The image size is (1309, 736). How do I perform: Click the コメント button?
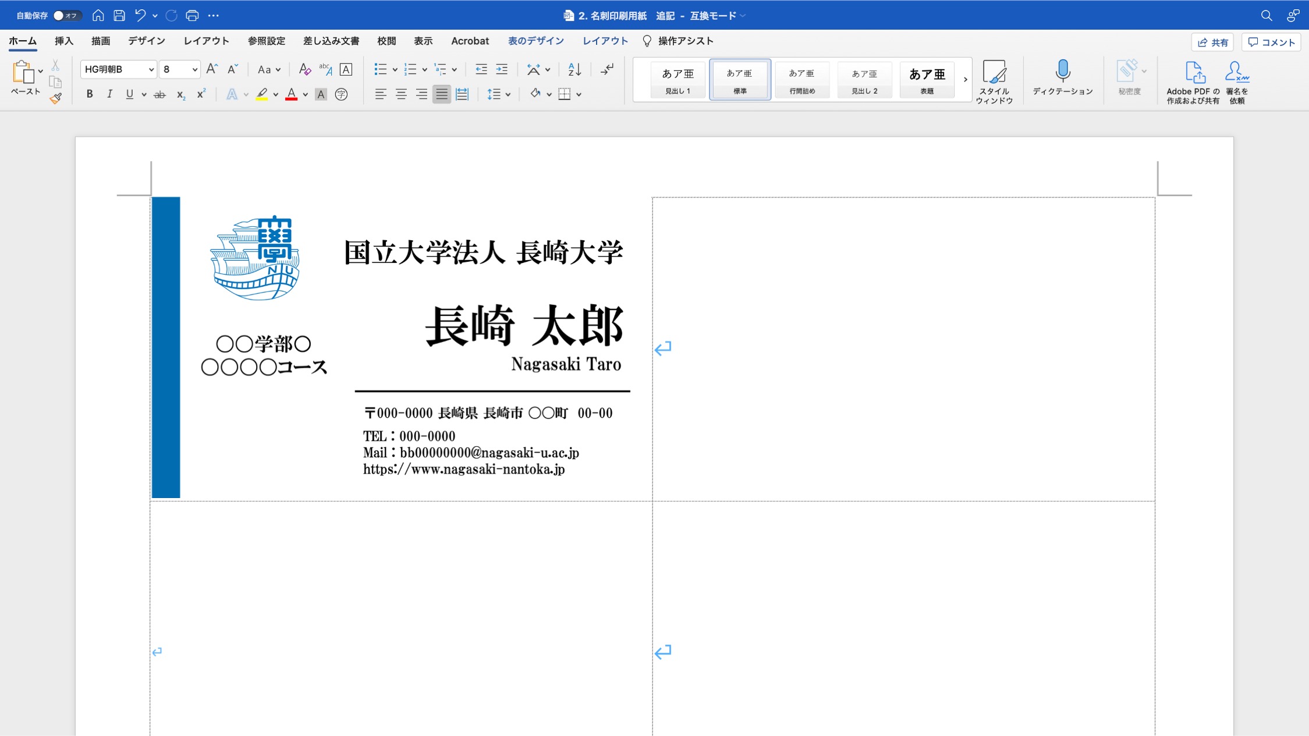[1272, 42]
